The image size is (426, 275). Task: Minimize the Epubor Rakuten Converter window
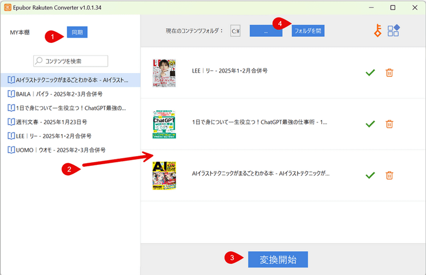371,7
